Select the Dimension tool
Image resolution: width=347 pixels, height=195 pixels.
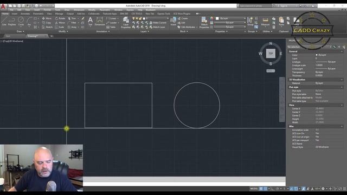coord(100,22)
